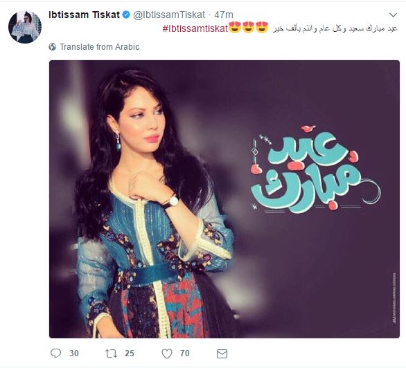406x368 pixels.
Task: Open the #Ibtissamtiskat hashtag
Action: 195,28
